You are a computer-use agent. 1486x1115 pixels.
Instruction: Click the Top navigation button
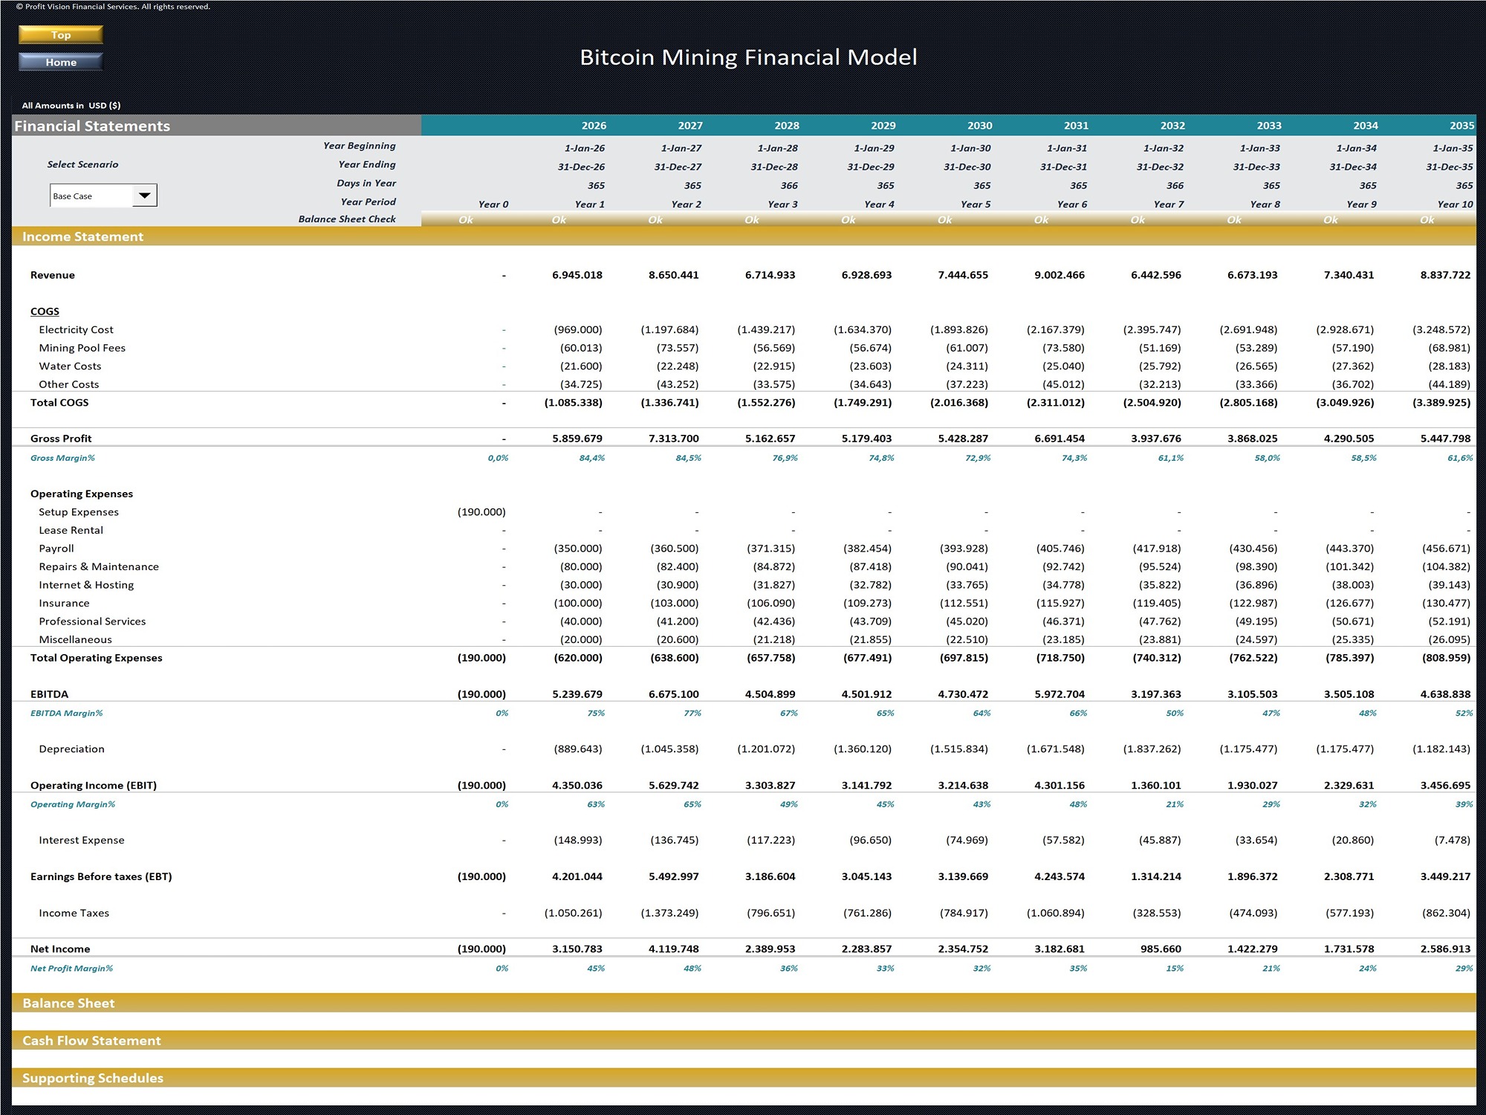coord(60,34)
